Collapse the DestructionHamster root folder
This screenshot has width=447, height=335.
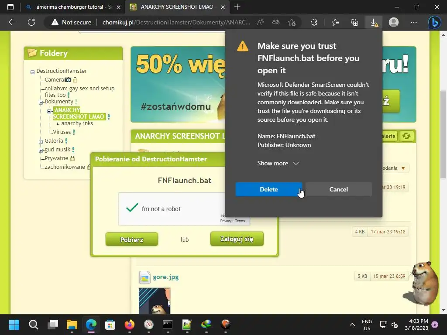[32, 72]
